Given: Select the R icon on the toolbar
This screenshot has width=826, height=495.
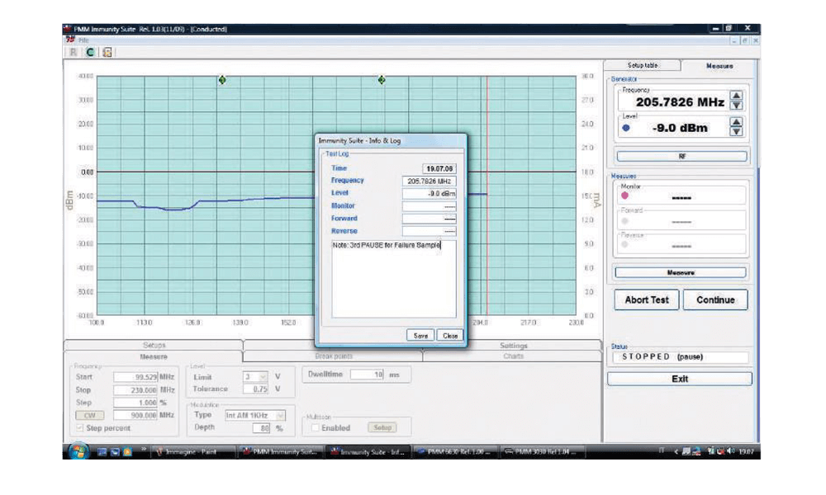Looking at the screenshot, I should pyautogui.click(x=74, y=51).
